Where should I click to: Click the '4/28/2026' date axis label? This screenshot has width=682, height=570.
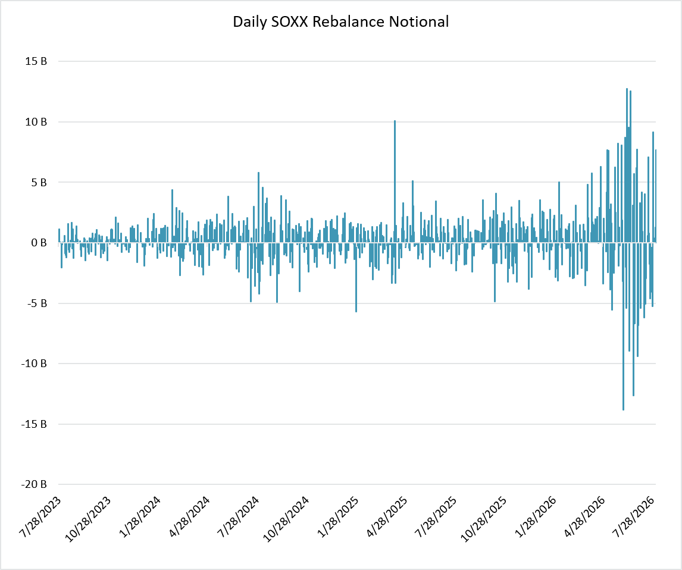click(584, 516)
